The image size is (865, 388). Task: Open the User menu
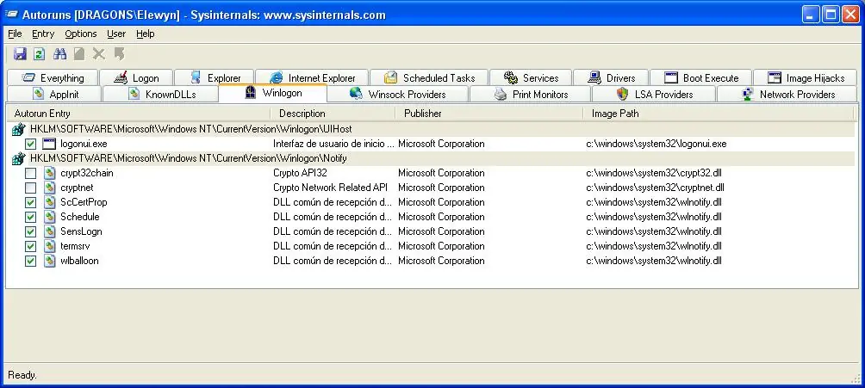pyautogui.click(x=116, y=34)
